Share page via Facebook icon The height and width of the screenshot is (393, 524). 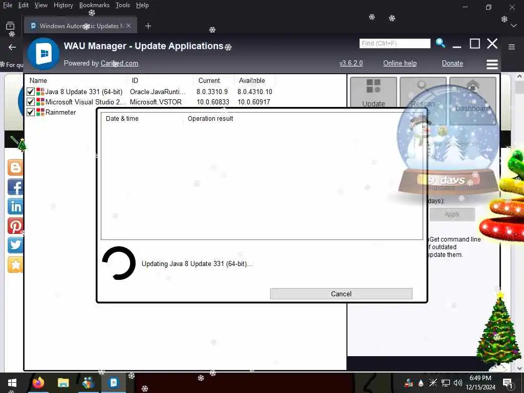click(15, 187)
